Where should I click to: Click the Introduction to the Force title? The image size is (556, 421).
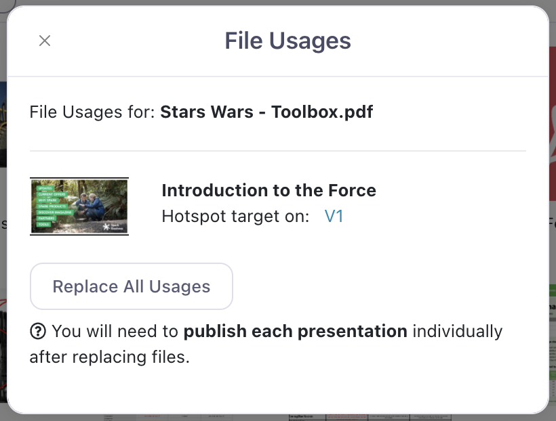(269, 190)
